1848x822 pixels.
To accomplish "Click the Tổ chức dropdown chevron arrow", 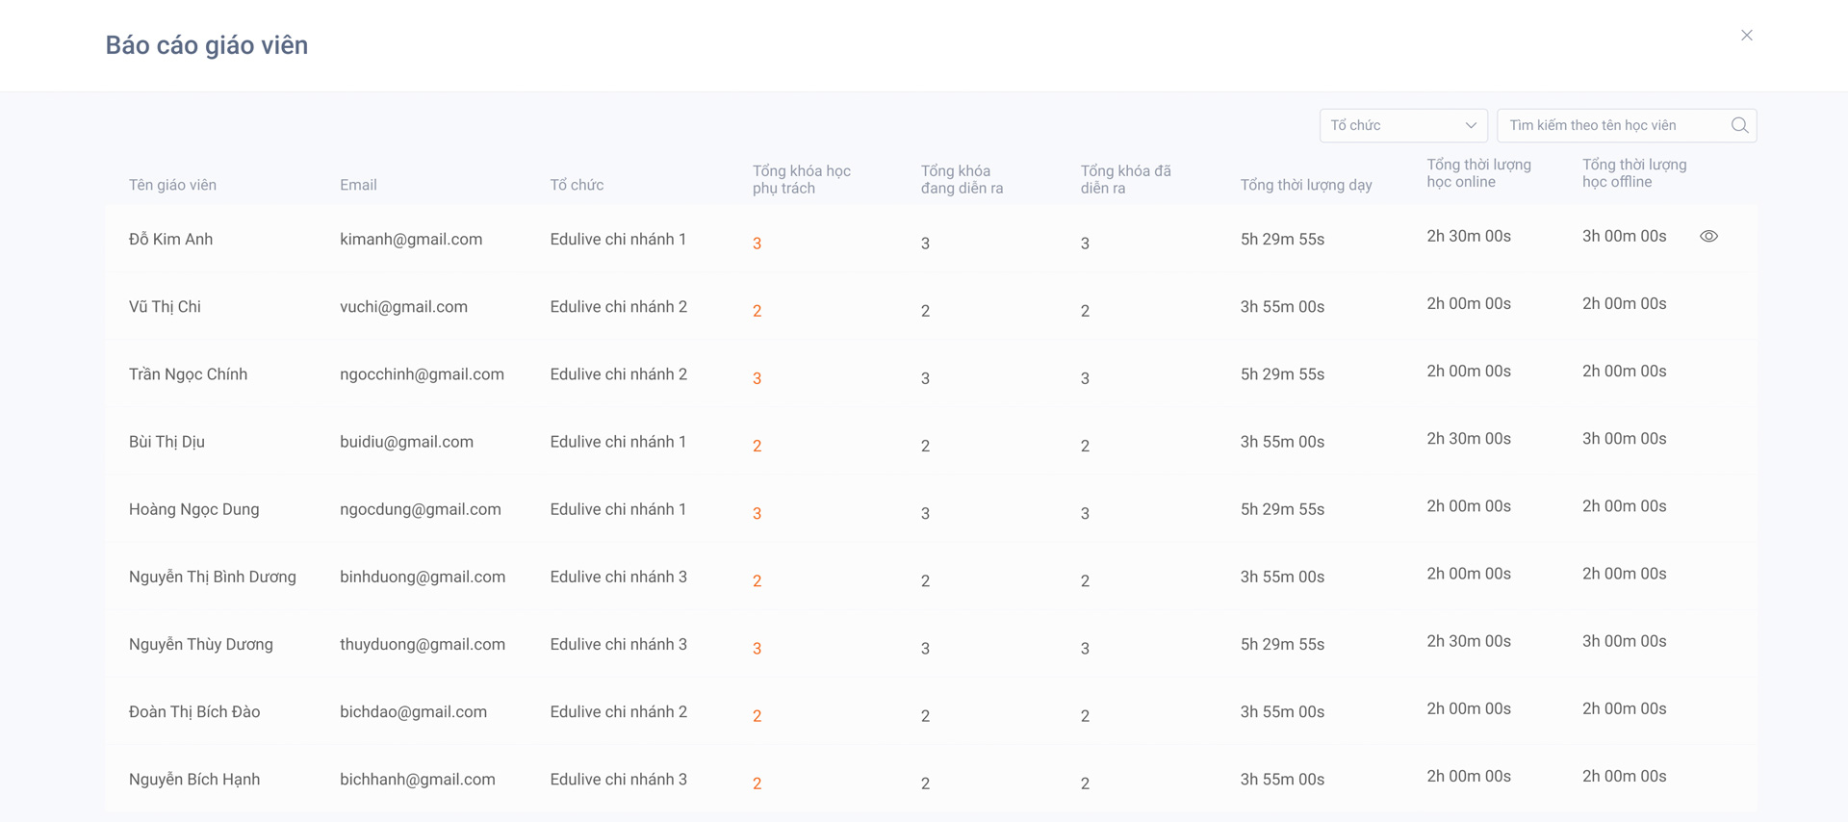I will tap(1470, 125).
